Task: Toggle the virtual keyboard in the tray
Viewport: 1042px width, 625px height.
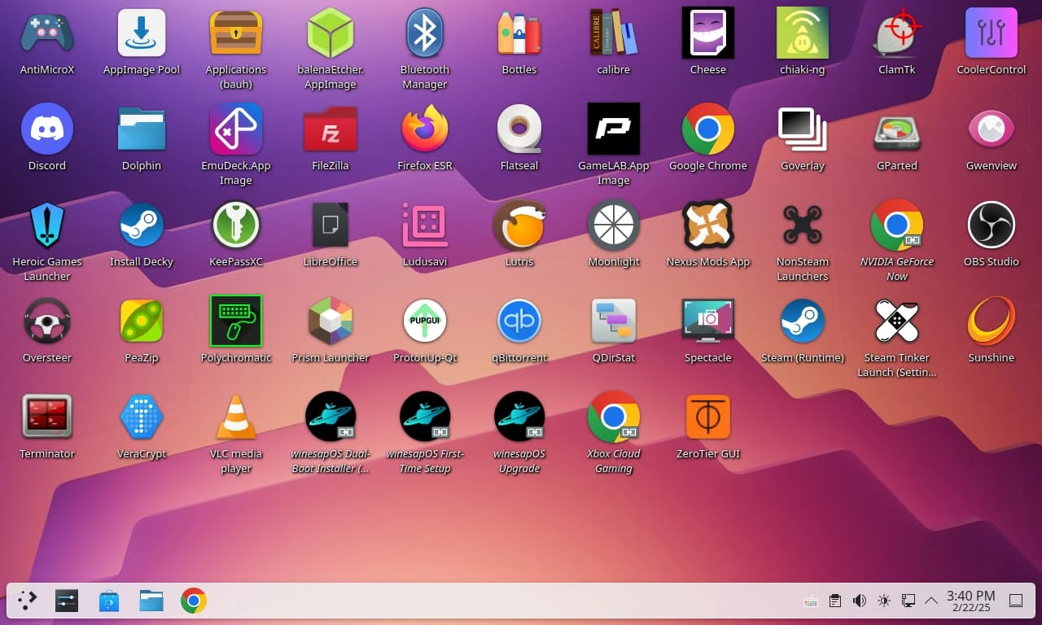Action: [x=810, y=601]
